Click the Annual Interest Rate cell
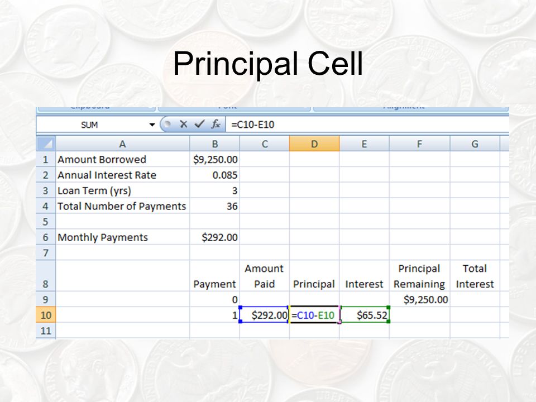Viewport: 536px width, 402px height. 123,175
